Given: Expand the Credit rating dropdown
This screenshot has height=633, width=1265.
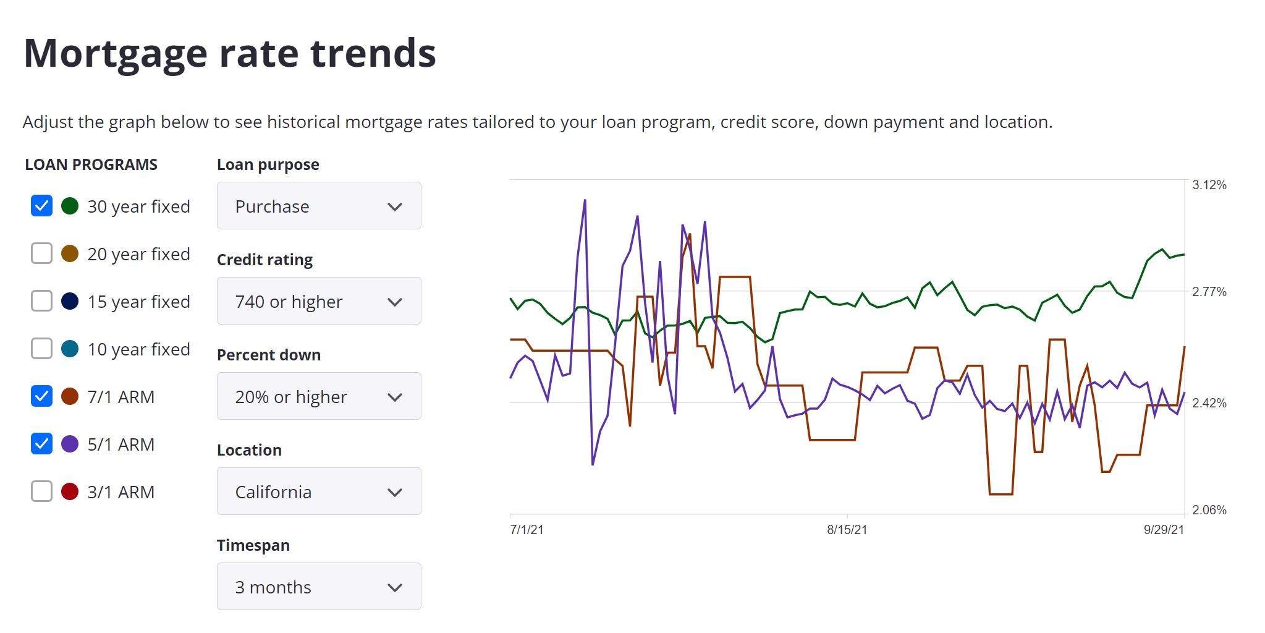Looking at the screenshot, I should point(318,301).
